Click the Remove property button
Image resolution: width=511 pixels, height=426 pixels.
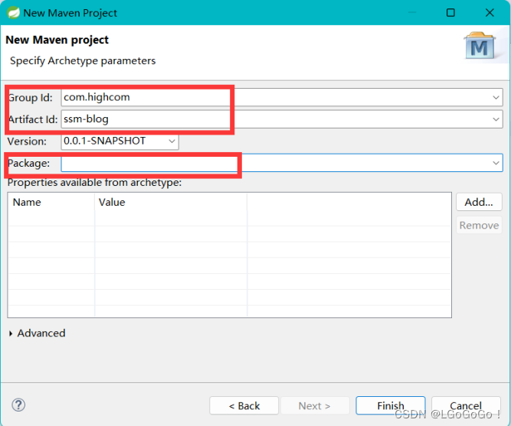coord(479,225)
